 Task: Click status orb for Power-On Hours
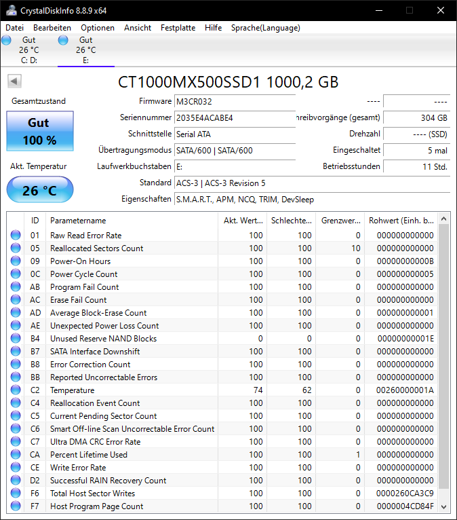(x=16, y=261)
